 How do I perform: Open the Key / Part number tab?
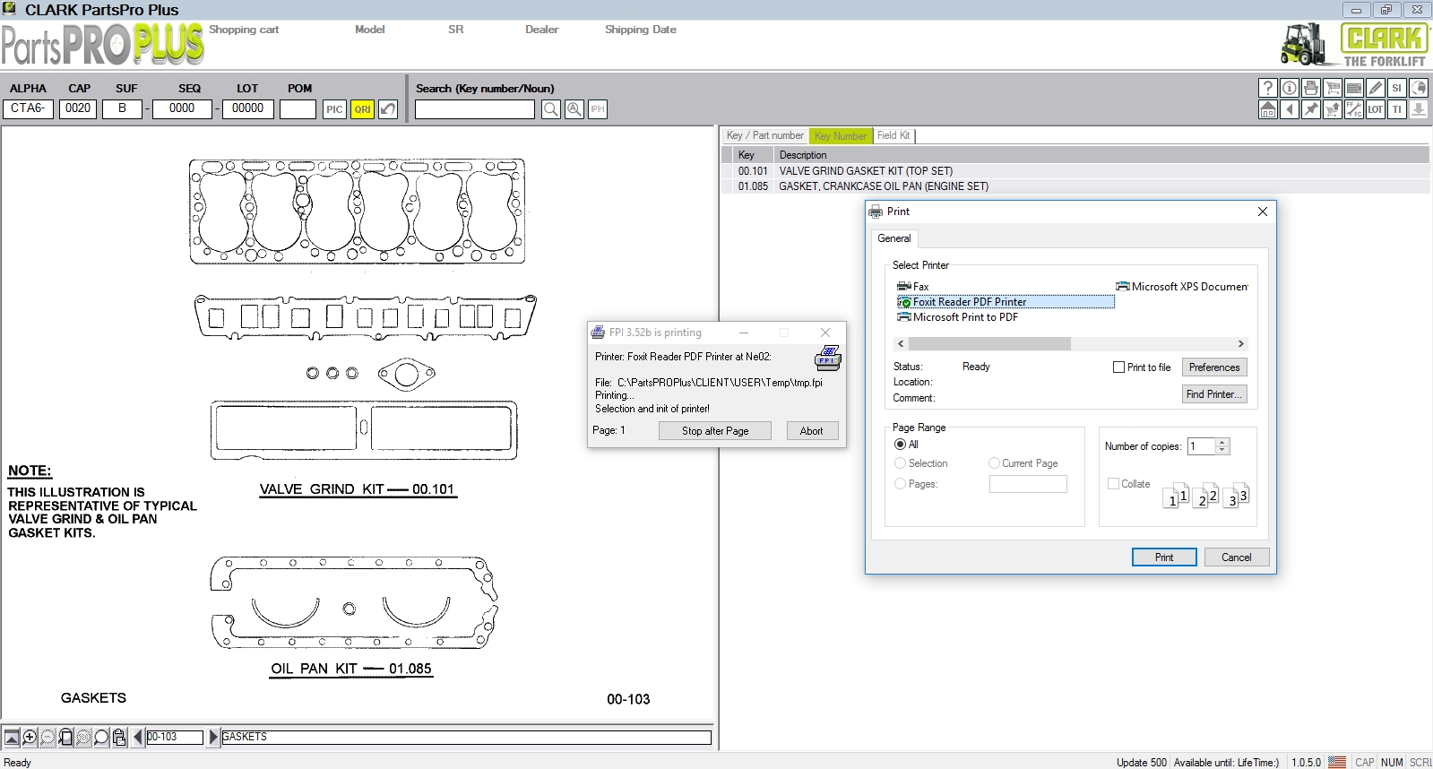764,135
